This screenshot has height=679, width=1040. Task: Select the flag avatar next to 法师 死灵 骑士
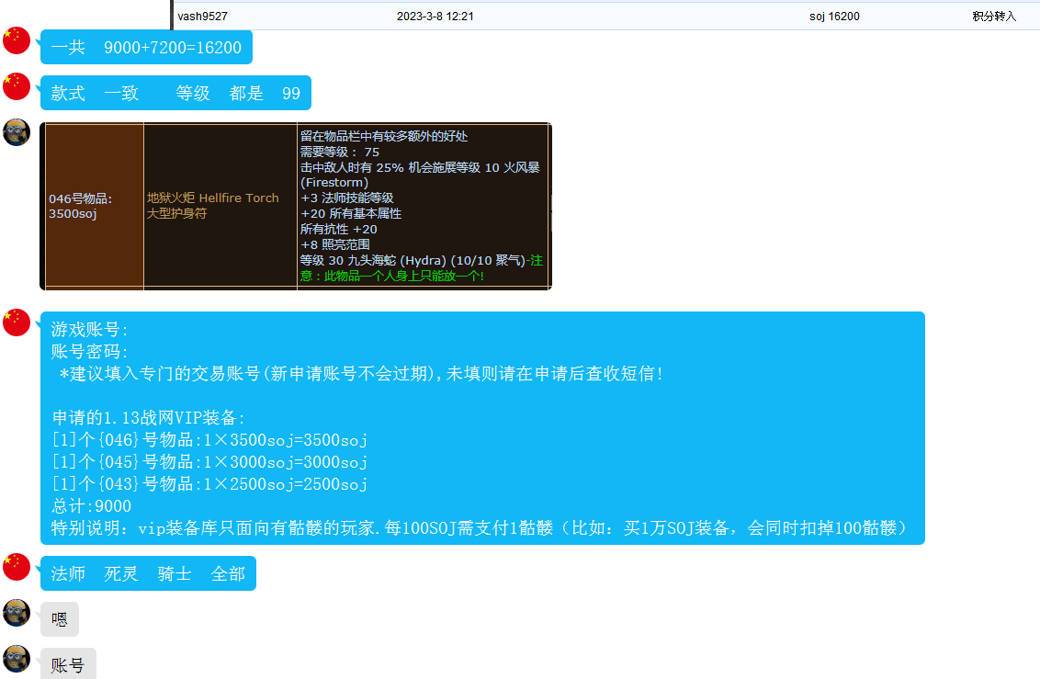pyautogui.click(x=17, y=567)
